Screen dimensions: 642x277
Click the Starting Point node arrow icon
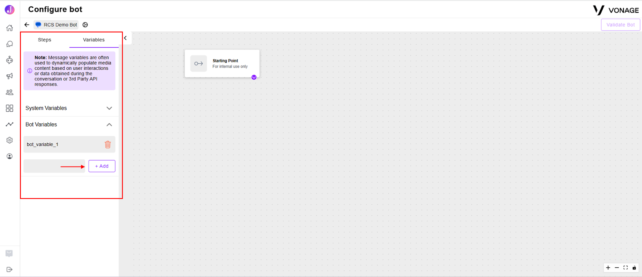point(199,64)
